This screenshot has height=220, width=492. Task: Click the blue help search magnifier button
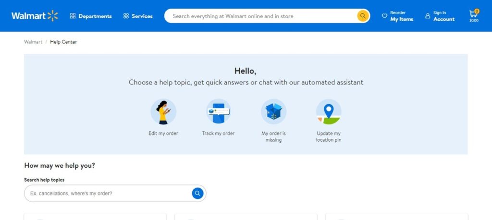tap(197, 193)
